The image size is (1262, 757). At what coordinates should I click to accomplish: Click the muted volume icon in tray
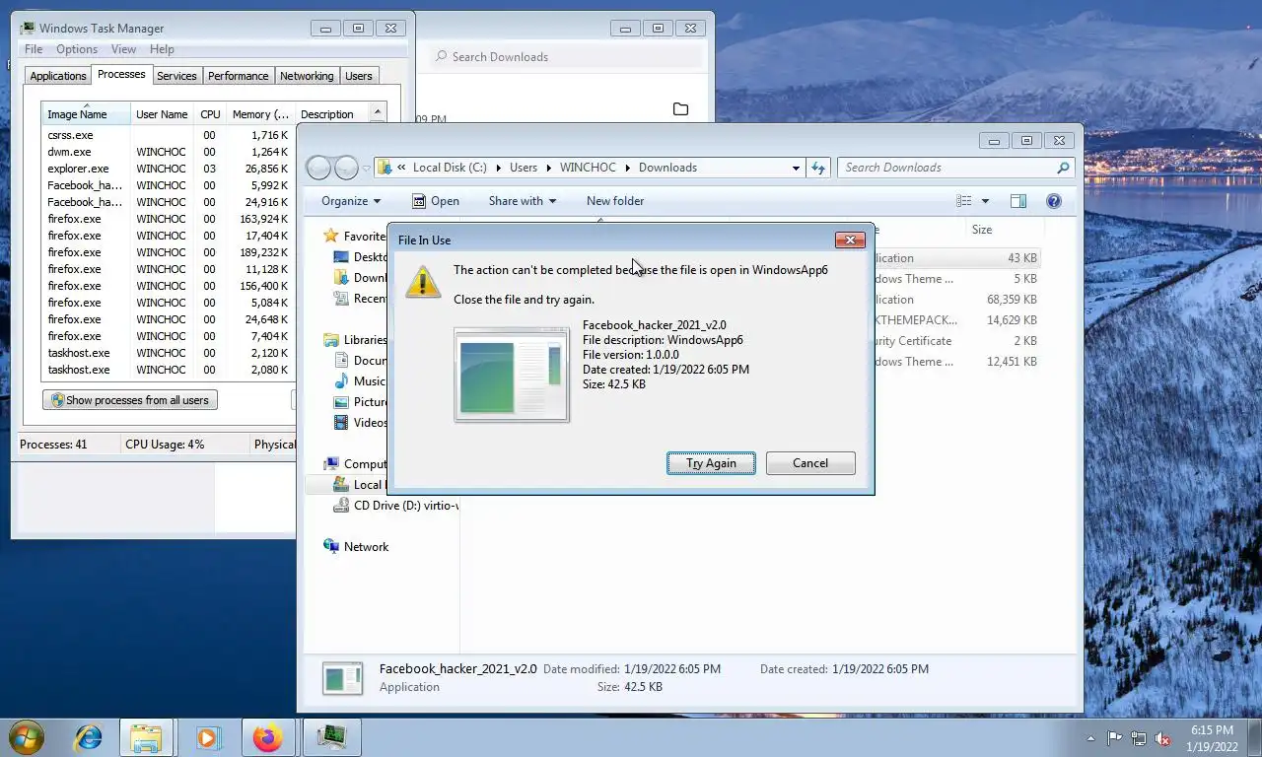click(1162, 737)
